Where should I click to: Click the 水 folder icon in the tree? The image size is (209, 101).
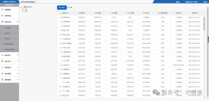(25, 9)
